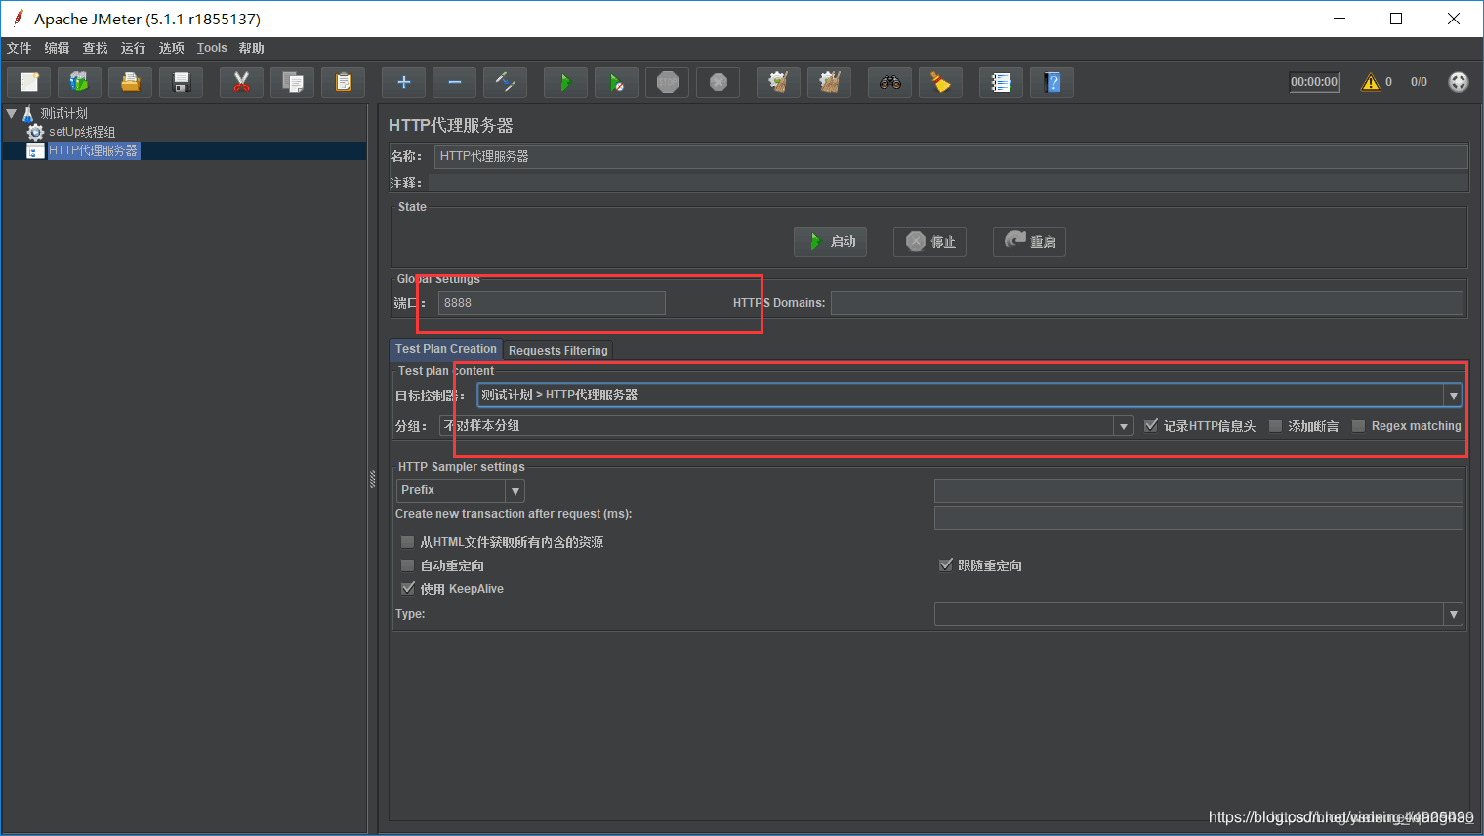Click the 停止 stop proxy button
Image resolution: width=1484 pixels, height=836 pixels.
tap(929, 241)
